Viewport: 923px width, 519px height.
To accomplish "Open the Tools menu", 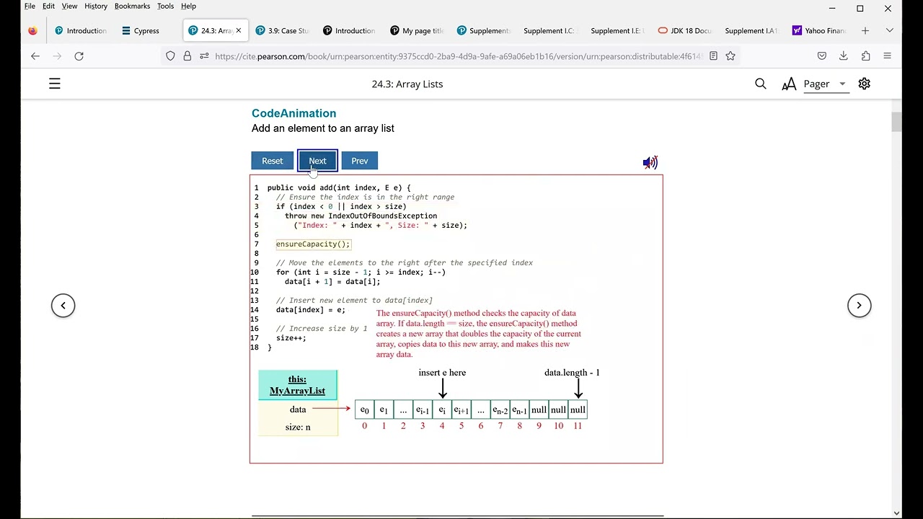I will point(165,6).
